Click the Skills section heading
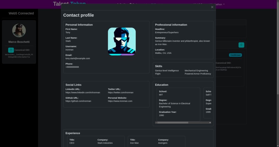 click(159, 66)
